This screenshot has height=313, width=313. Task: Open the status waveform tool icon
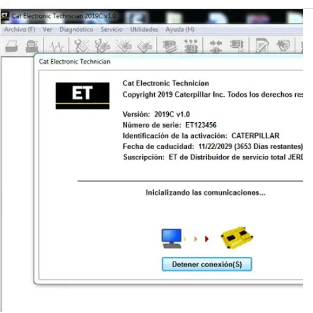tap(56, 46)
